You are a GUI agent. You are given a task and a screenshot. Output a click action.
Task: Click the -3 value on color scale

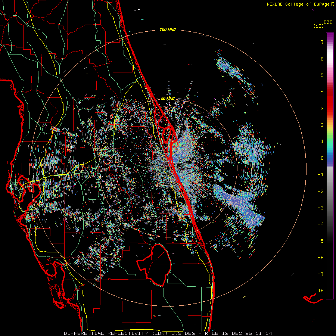[x=321, y=208]
